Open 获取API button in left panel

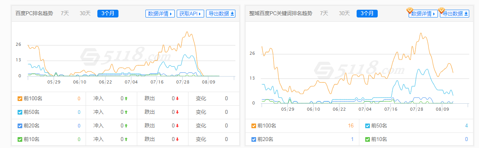tap(190, 14)
